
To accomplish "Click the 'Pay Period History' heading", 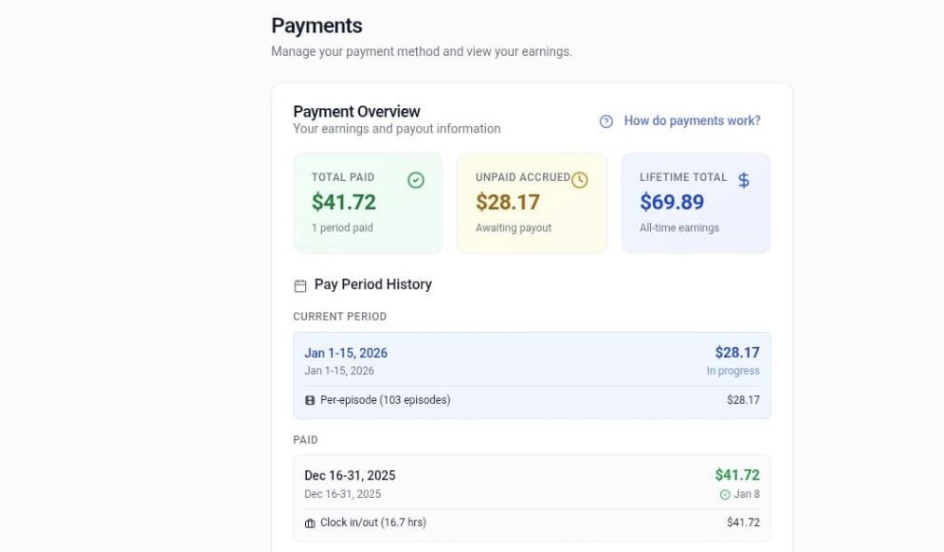I will [373, 284].
